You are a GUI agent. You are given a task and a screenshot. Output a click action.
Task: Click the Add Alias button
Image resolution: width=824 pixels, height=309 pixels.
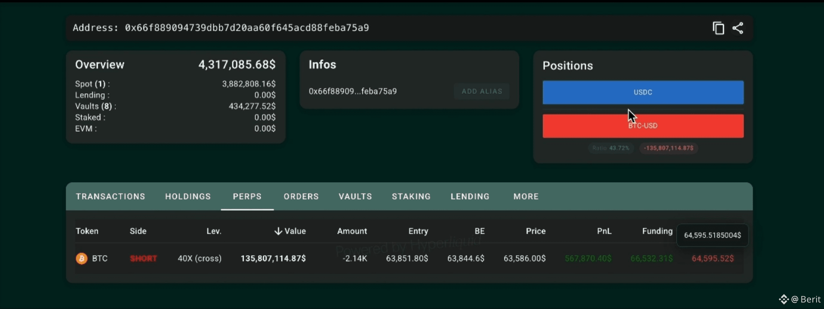point(482,91)
